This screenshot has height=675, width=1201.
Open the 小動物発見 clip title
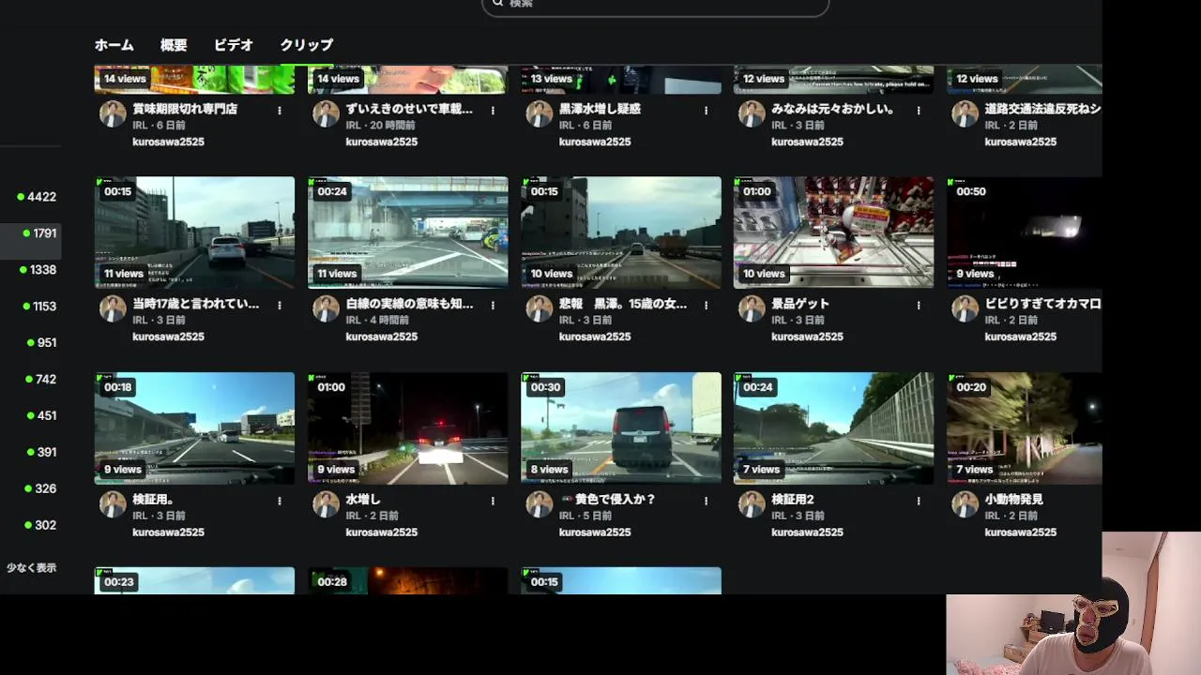pos(1013,500)
